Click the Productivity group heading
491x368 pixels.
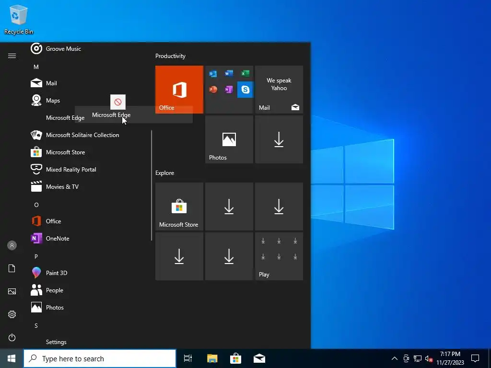170,56
